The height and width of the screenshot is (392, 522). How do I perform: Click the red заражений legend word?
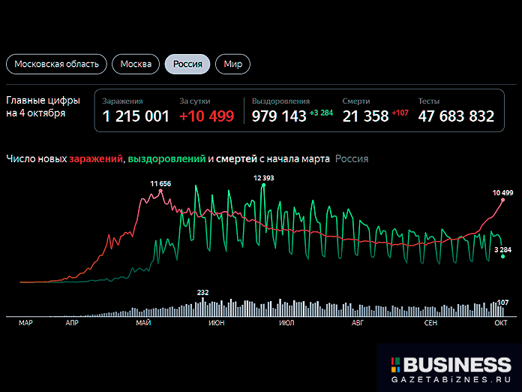[97, 159]
